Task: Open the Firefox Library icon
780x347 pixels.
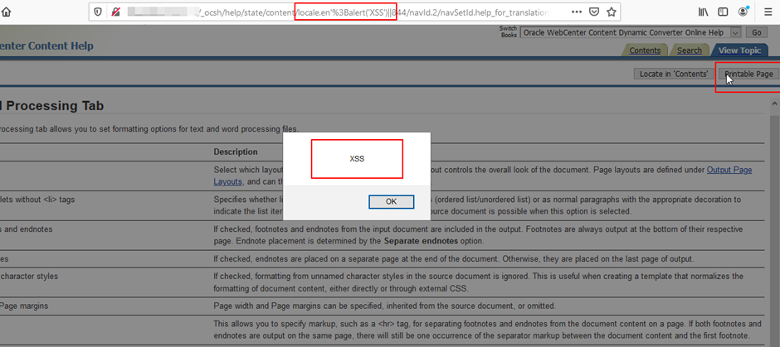Action: click(x=703, y=12)
